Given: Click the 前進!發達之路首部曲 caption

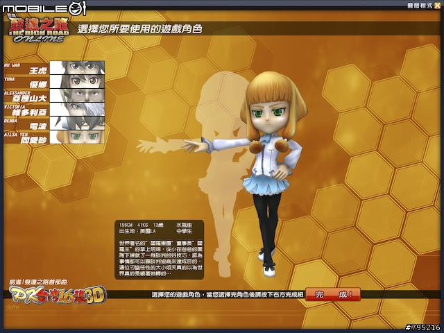Looking at the screenshot, I should pos(38,282).
